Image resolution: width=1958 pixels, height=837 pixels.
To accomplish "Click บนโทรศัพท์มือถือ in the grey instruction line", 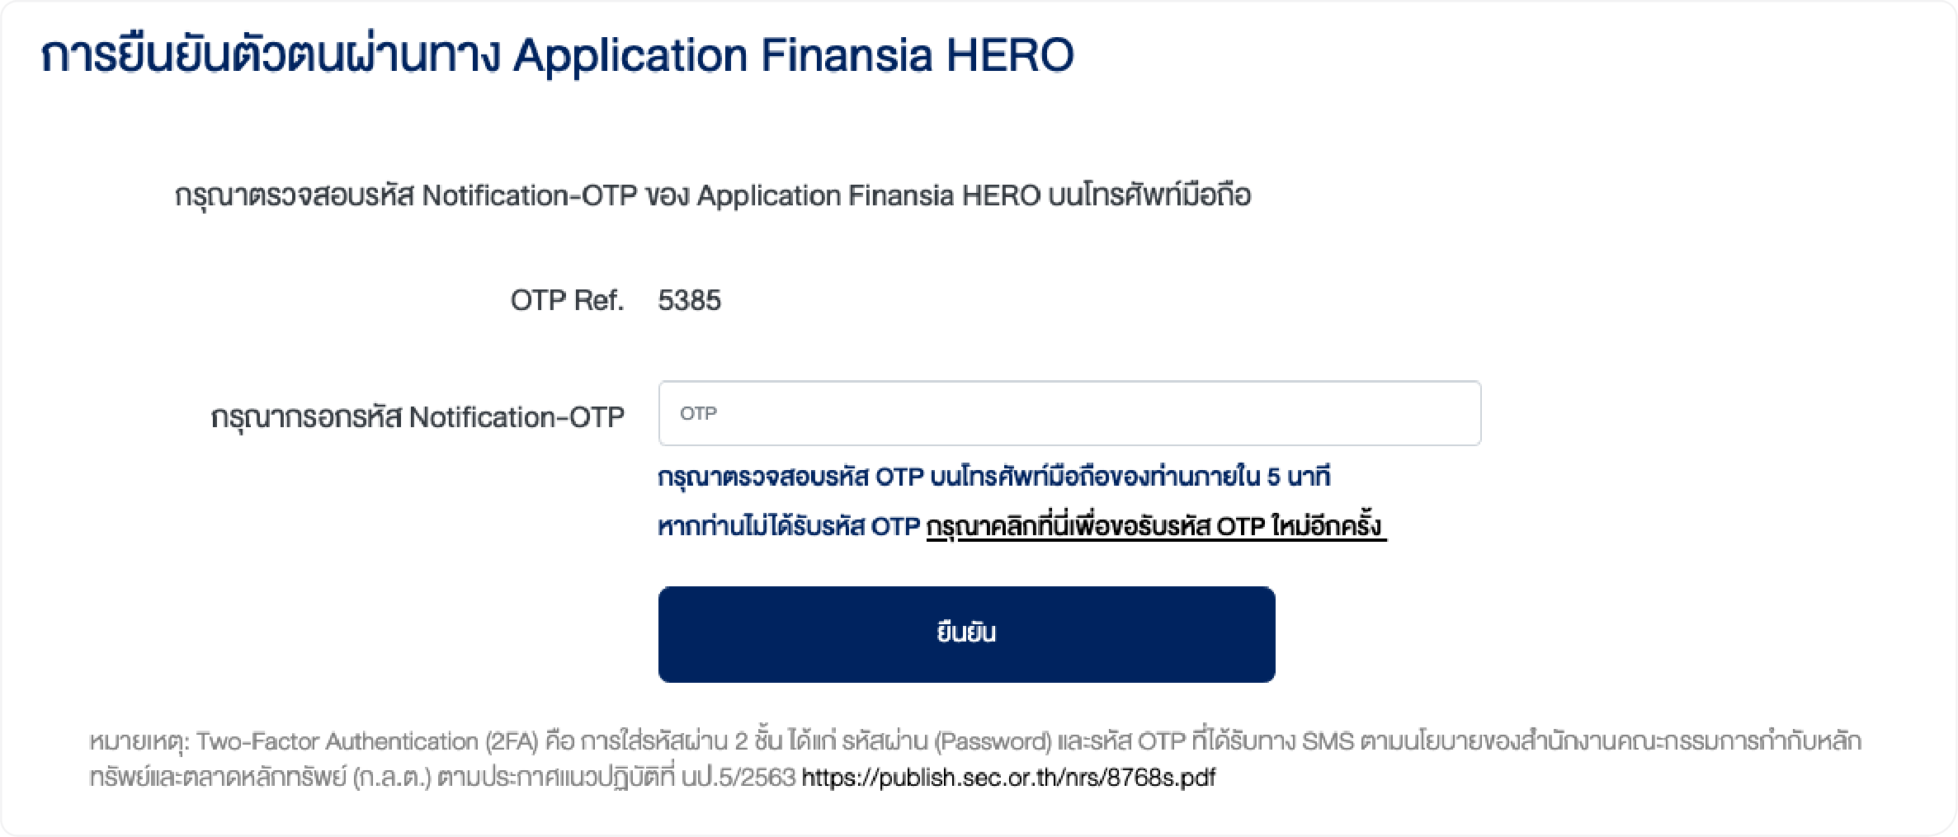I will coord(1149,196).
